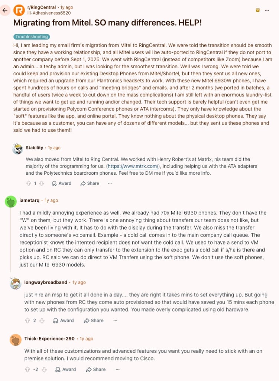Upvote Stability's comment
The image size is (279, 381).
[x=29, y=183]
